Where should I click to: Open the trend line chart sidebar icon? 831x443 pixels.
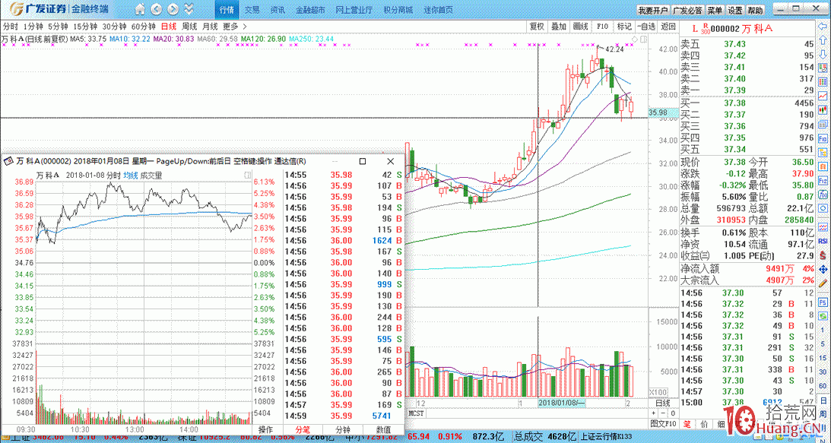click(823, 96)
